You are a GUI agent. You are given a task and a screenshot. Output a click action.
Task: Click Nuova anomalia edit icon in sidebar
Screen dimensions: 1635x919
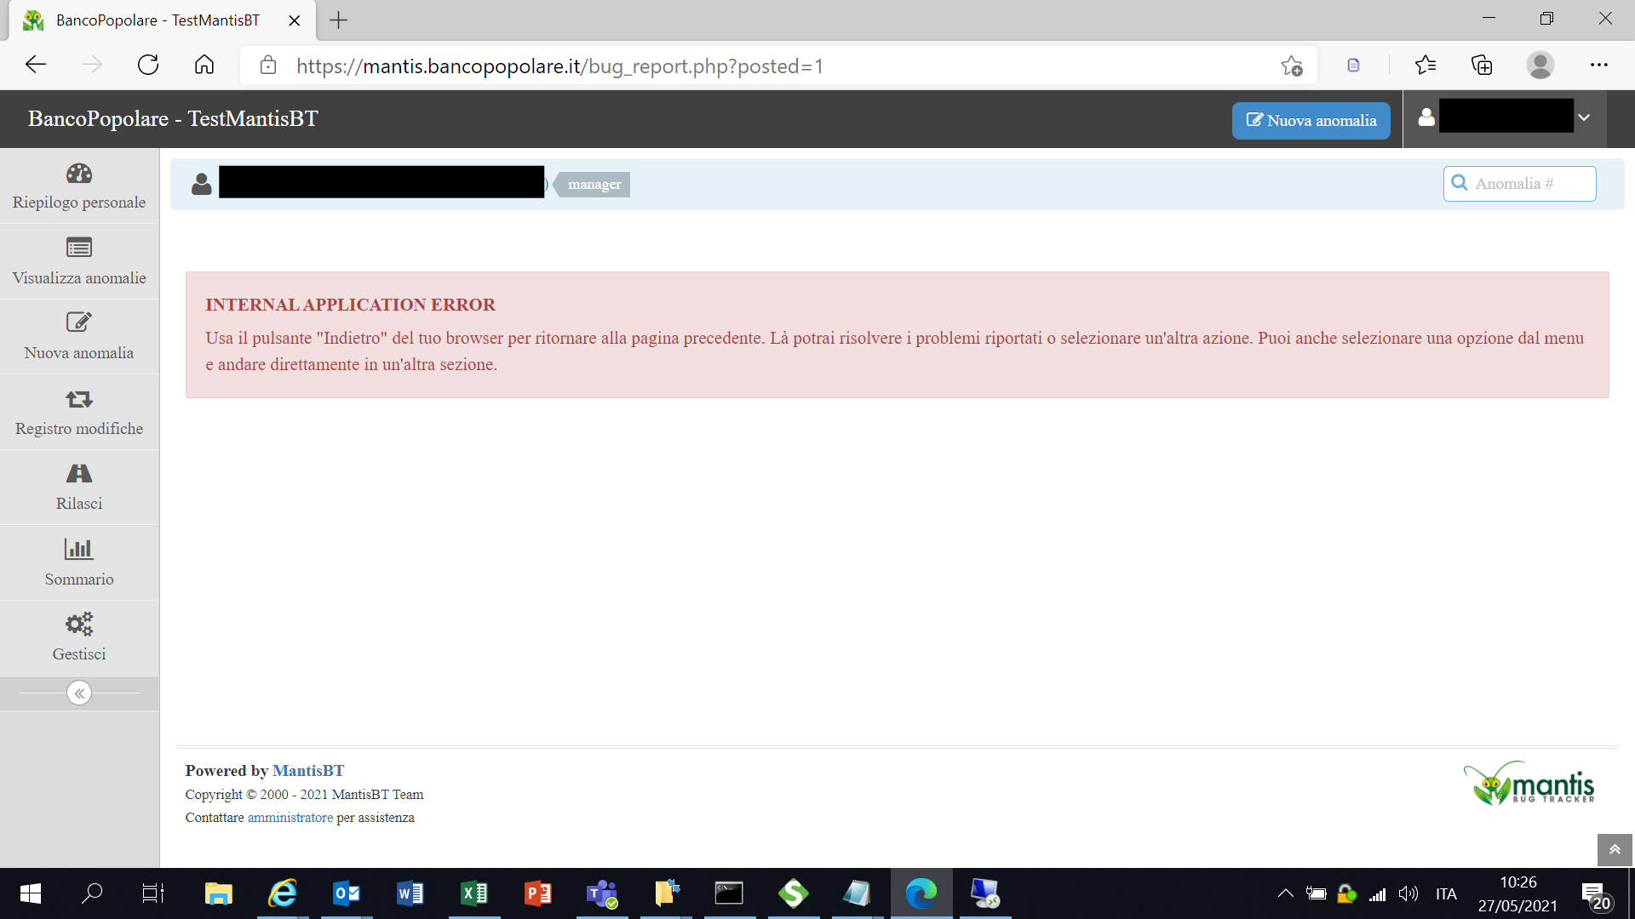click(x=79, y=323)
